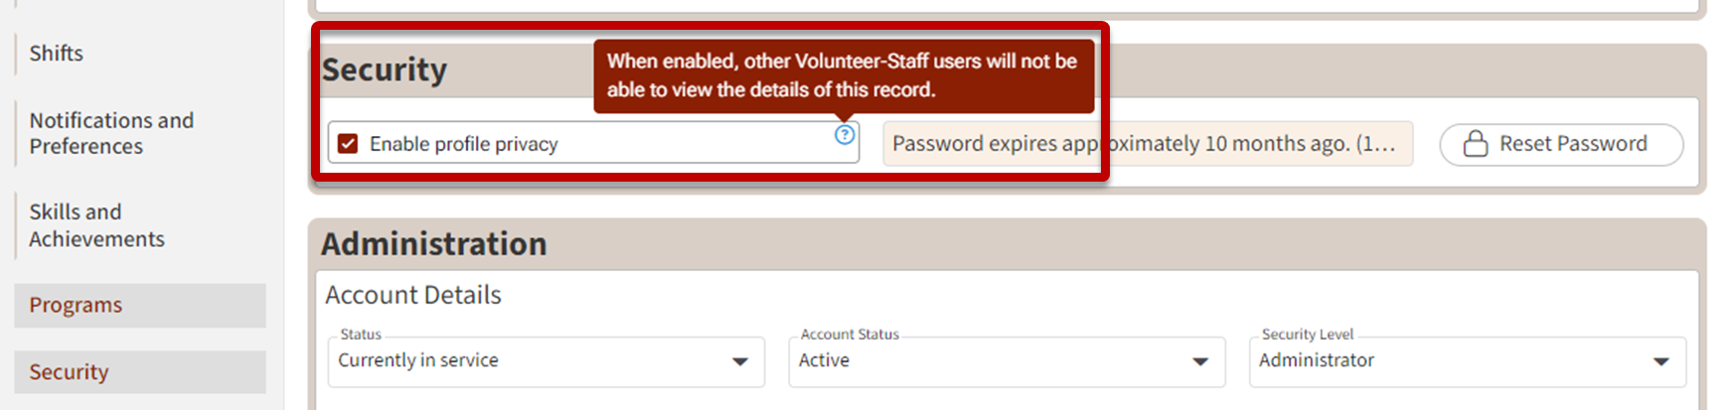Toggle the Enable profile privacy checkbox
This screenshot has height=410, width=1725.
coord(348,144)
